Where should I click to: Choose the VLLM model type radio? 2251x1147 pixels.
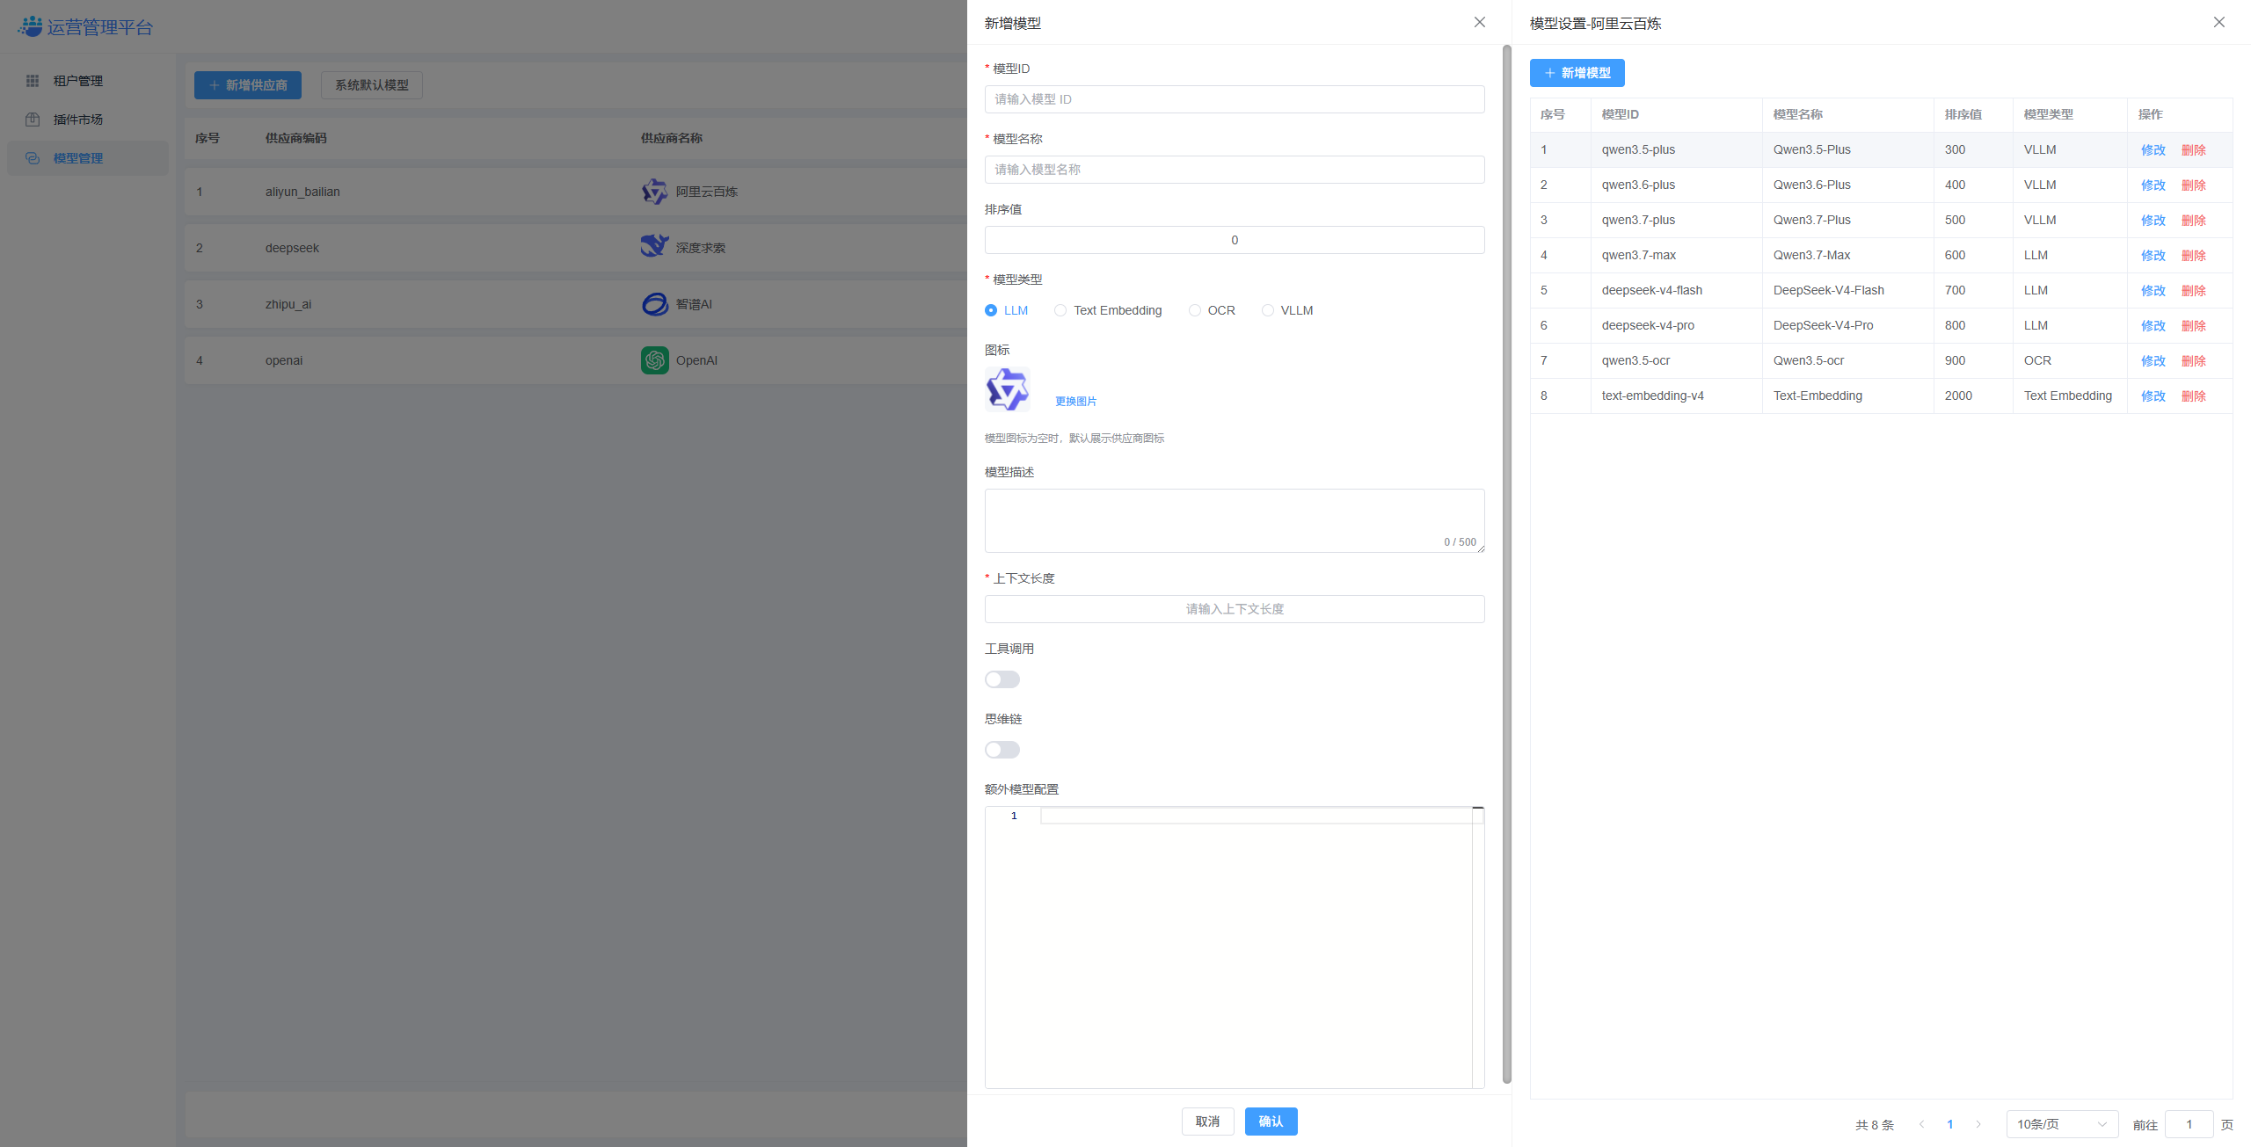1267,310
